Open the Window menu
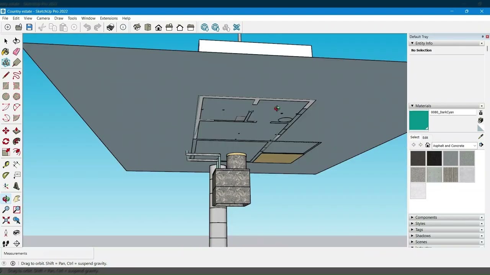 click(x=88, y=18)
